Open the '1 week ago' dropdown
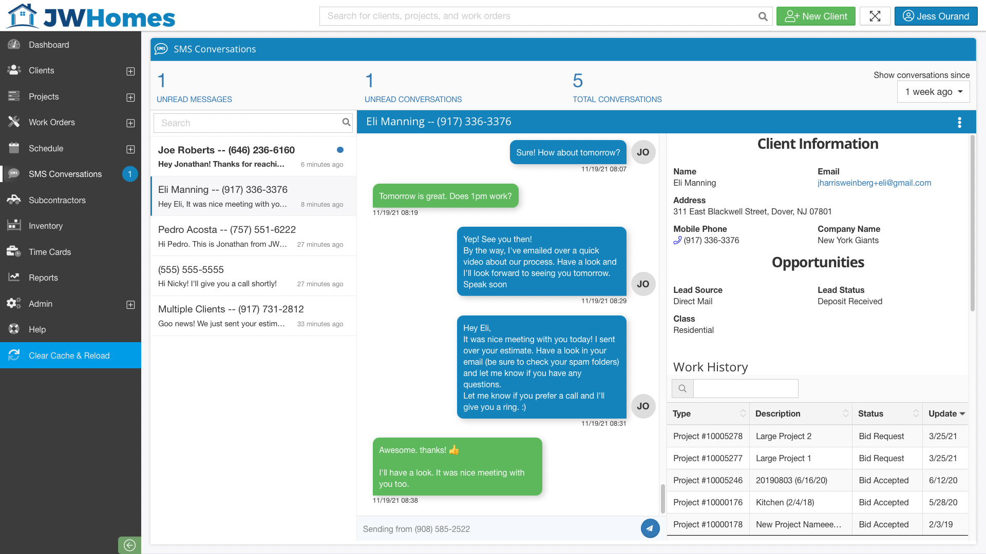Screen dimensions: 986x554 [x=933, y=92]
